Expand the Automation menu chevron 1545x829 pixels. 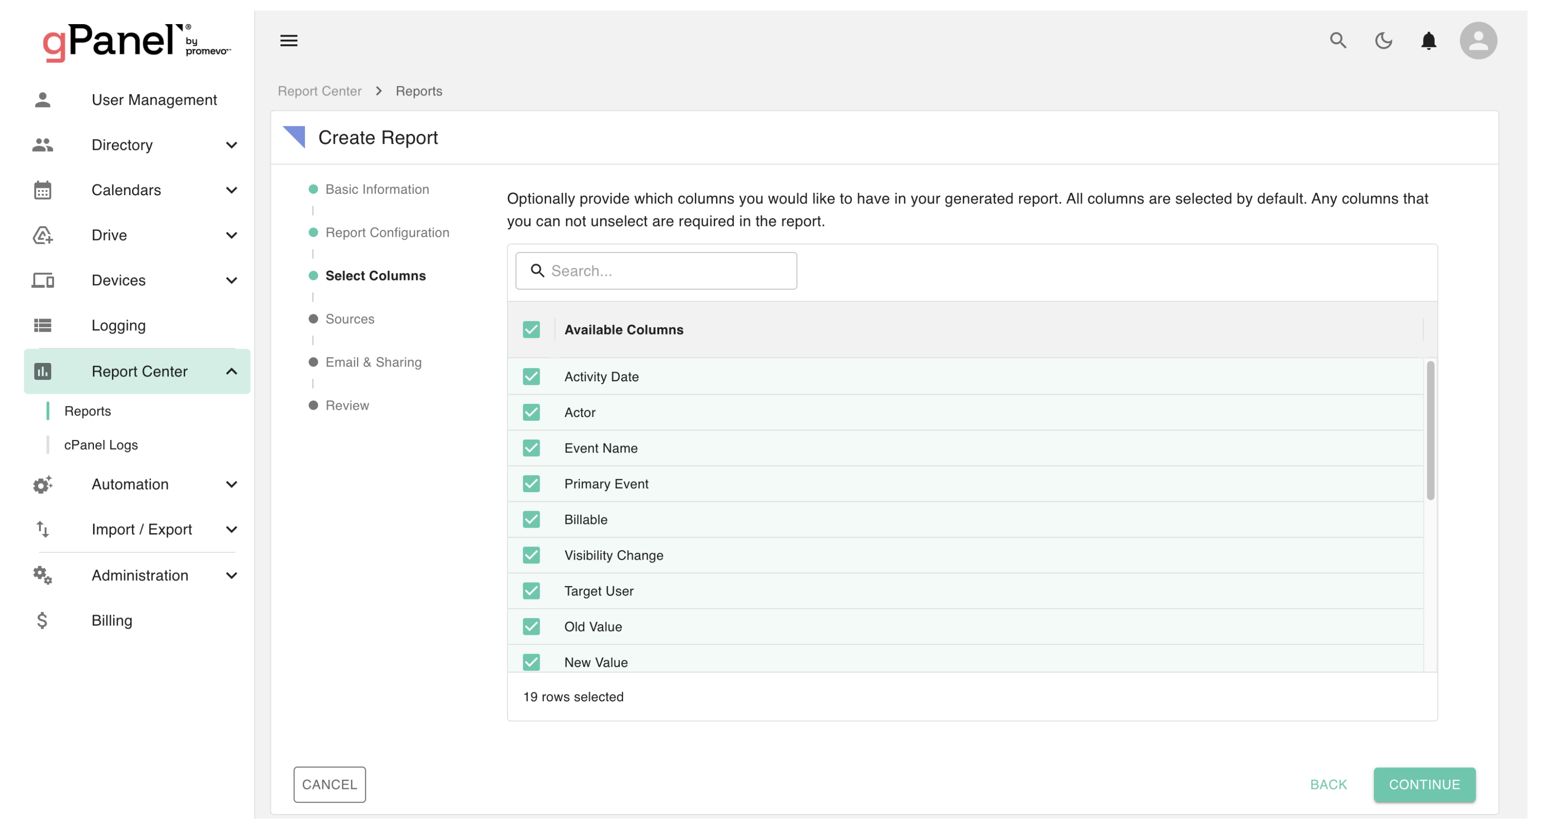(x=231, y=484)
